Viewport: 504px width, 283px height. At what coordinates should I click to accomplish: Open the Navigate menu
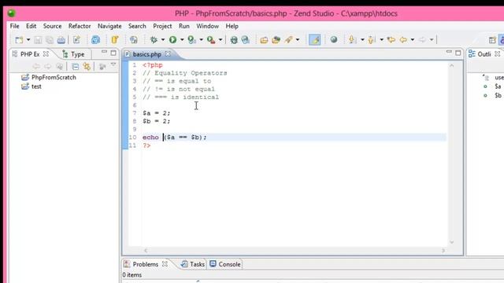[109, 26]
